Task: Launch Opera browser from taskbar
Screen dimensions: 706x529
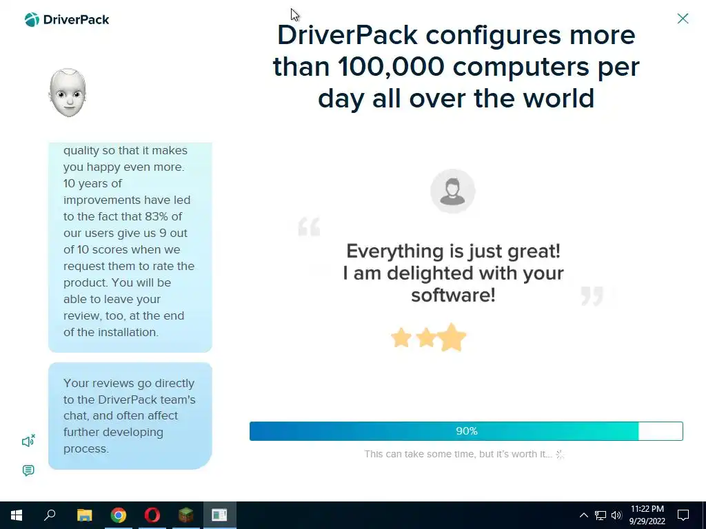Action: click(152, 515)
